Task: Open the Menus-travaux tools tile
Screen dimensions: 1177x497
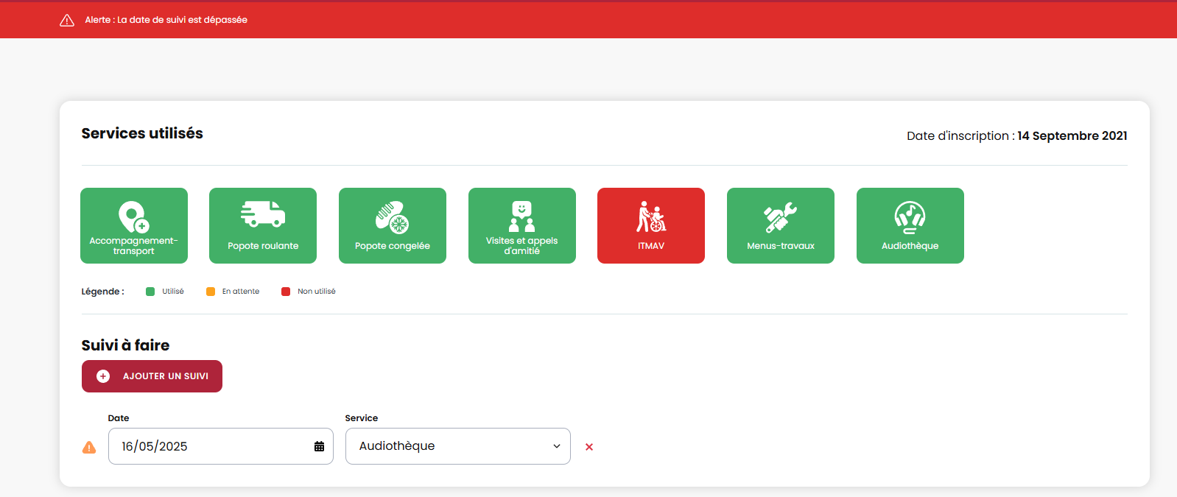Action: click(780, 225)
